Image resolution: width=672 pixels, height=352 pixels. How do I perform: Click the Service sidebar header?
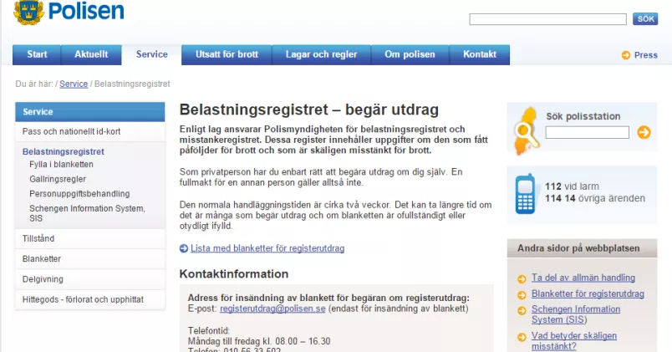click(x=90, y=112)
